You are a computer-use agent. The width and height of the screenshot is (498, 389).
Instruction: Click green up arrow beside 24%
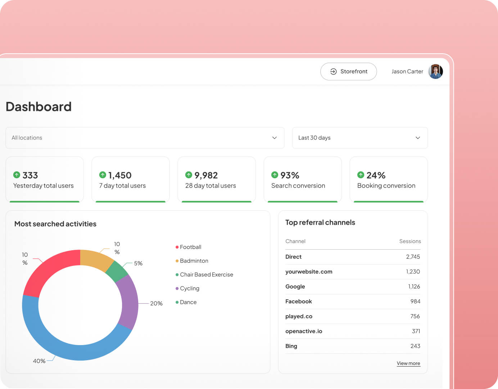[x=361, y=175]
